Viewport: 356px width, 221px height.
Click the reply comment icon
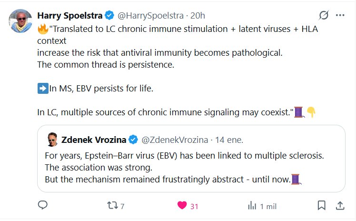[43, 206]
